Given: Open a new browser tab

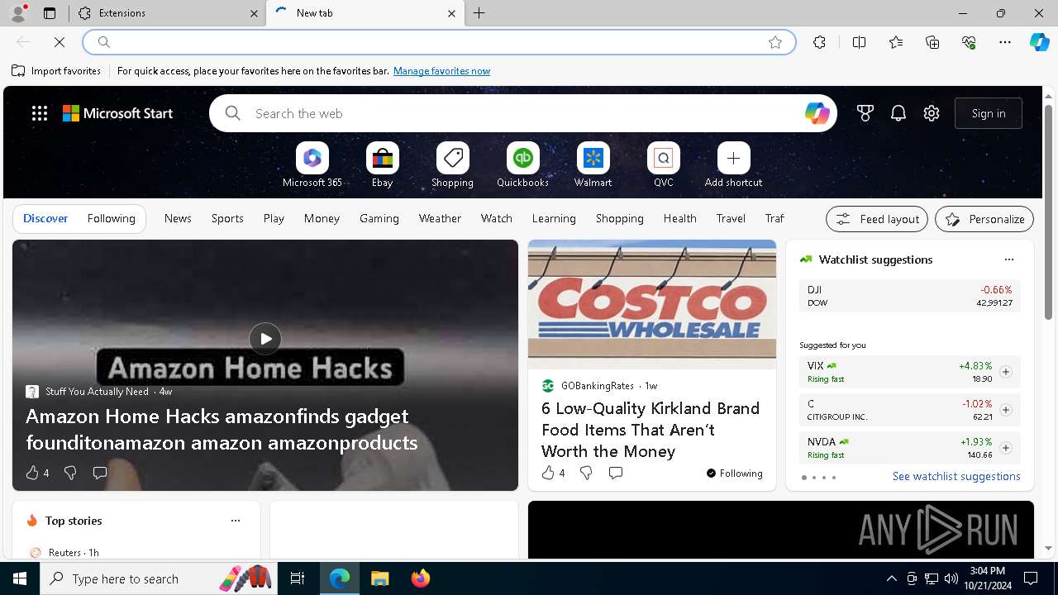Looking at the screenshot, I should (x=479, y=13).
